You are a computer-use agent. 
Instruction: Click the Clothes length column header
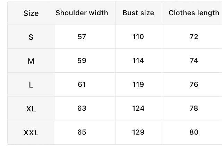tap(194, 13)
